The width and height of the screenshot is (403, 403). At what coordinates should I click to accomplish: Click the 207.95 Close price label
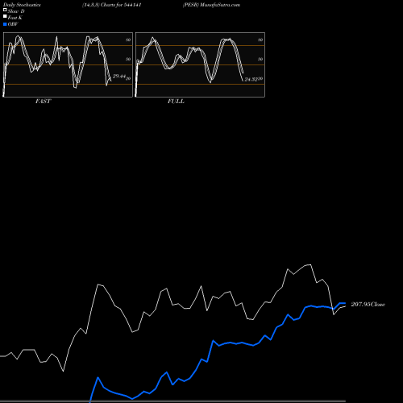coord(368,305)
